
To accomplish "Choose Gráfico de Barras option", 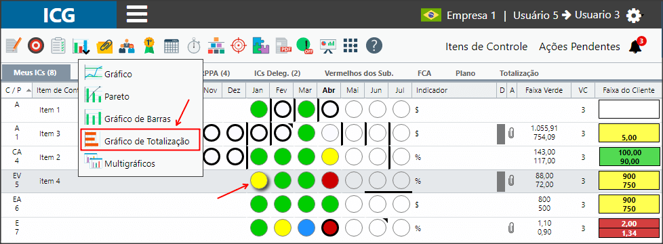I will (140, 118).
